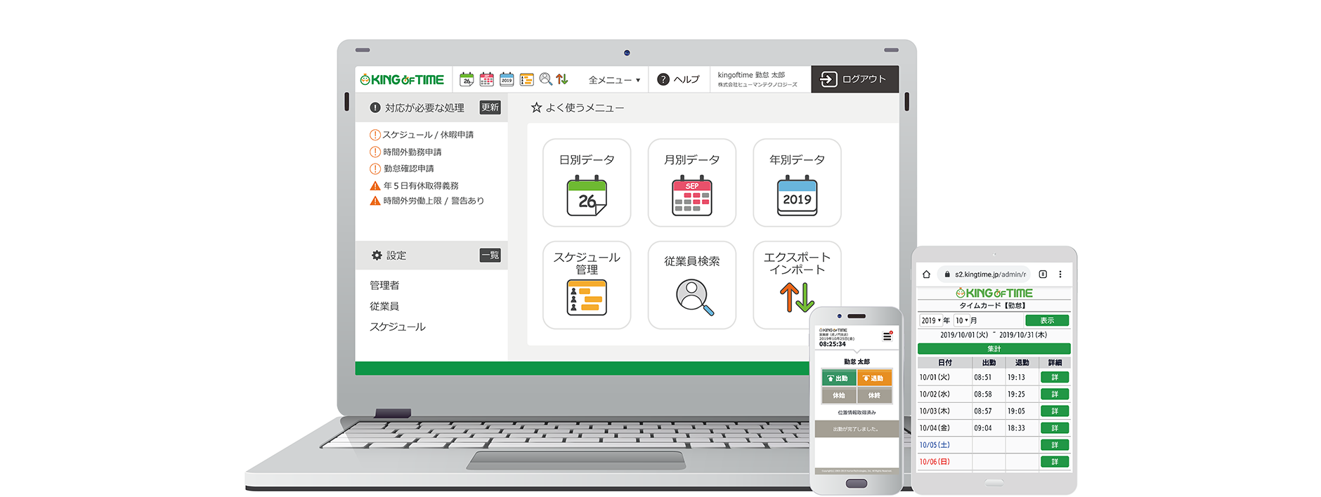Tap 出勤が完了しました message on smartphone

click(x=857, y=429)
